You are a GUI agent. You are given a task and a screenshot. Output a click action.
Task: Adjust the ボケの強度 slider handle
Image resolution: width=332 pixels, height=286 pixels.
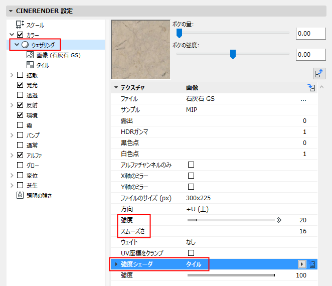pyautogui.click(x=233, y=54)
